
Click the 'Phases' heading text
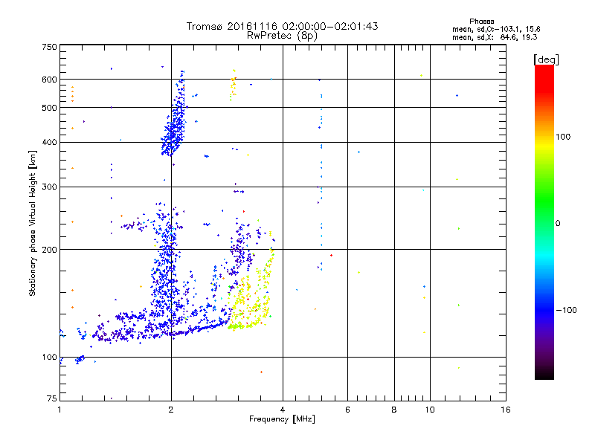[x=481, y=22]
